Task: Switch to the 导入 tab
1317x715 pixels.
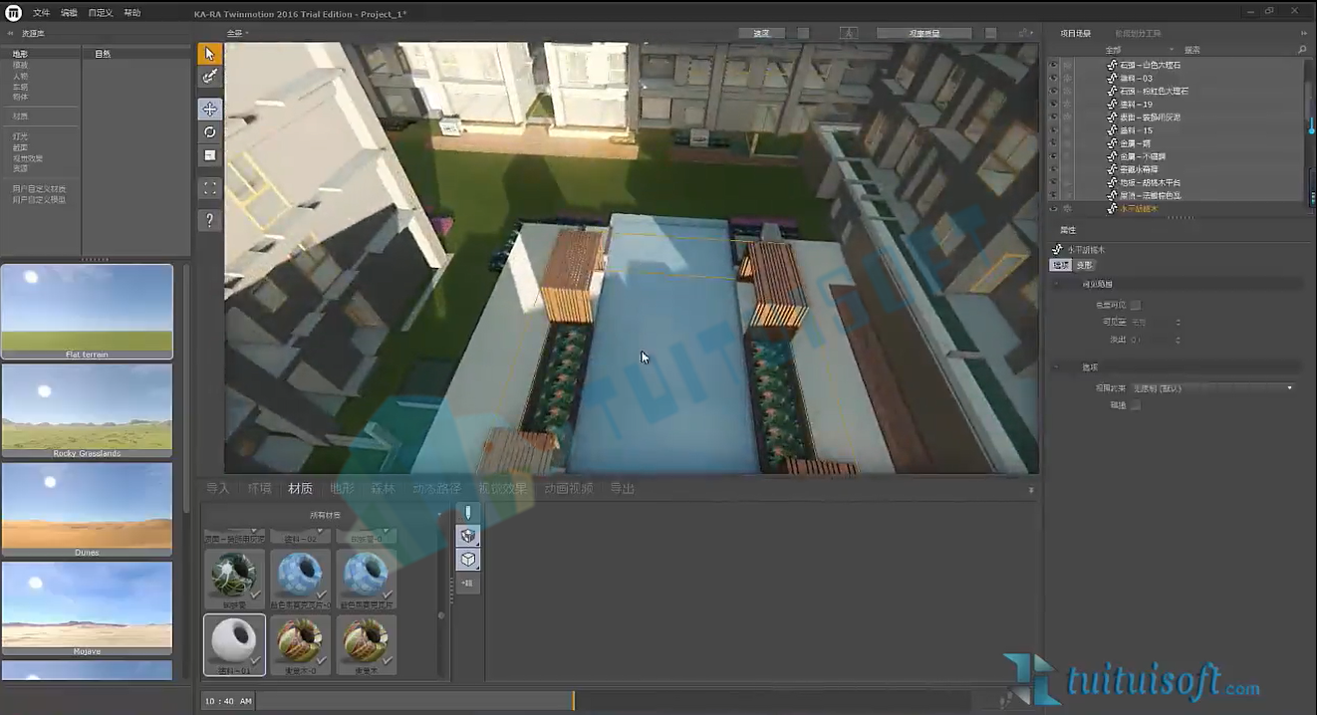Action: 217,488
